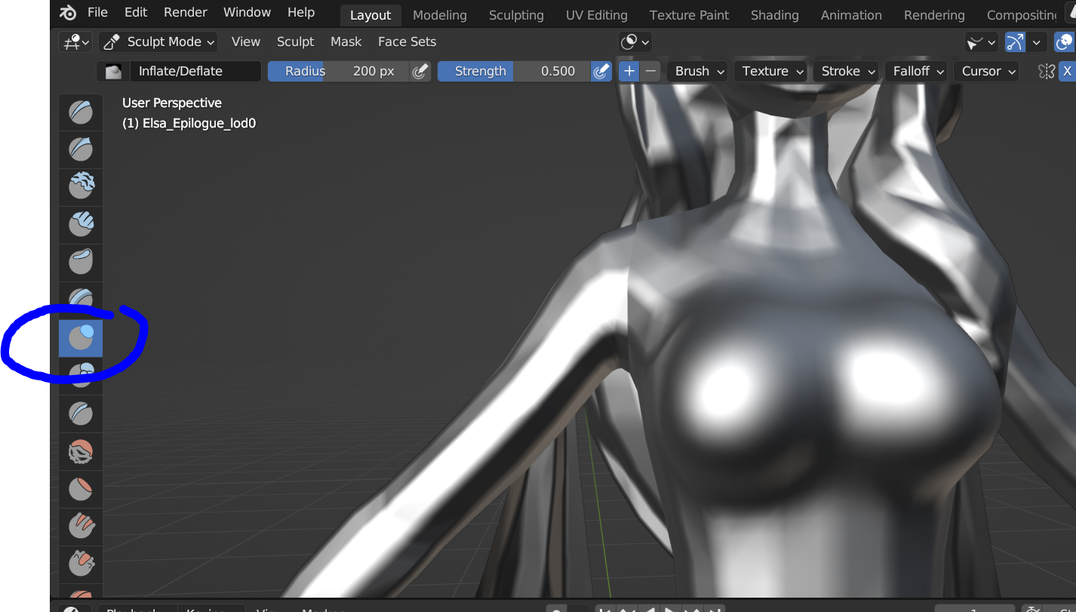Open the Sculpt Mode dropdown
Viewport: 1076px width, 612px height.
click(158, 42)
